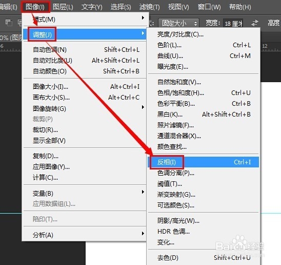Screen dimensions: 281x265
Task: Edit the 宽度 width field
Action: click(x=233, y=23)
